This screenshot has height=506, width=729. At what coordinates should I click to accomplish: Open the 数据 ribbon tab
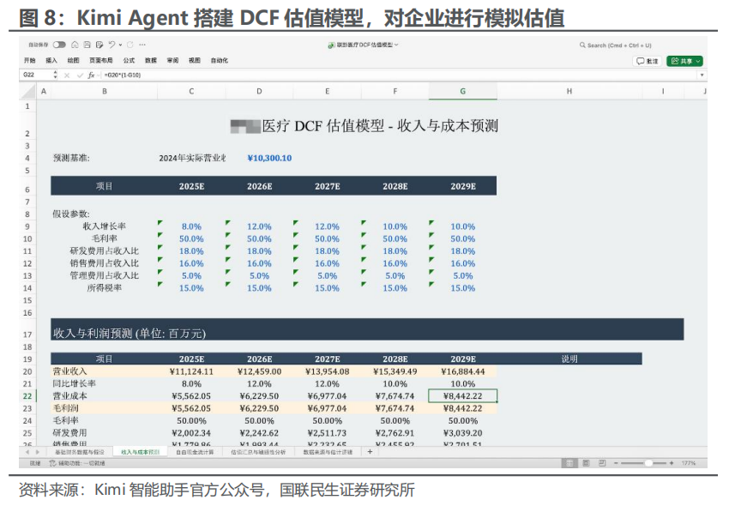click(151, 60)
